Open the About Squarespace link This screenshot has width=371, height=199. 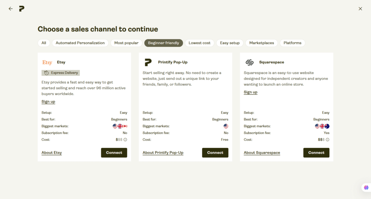(262, 153)
